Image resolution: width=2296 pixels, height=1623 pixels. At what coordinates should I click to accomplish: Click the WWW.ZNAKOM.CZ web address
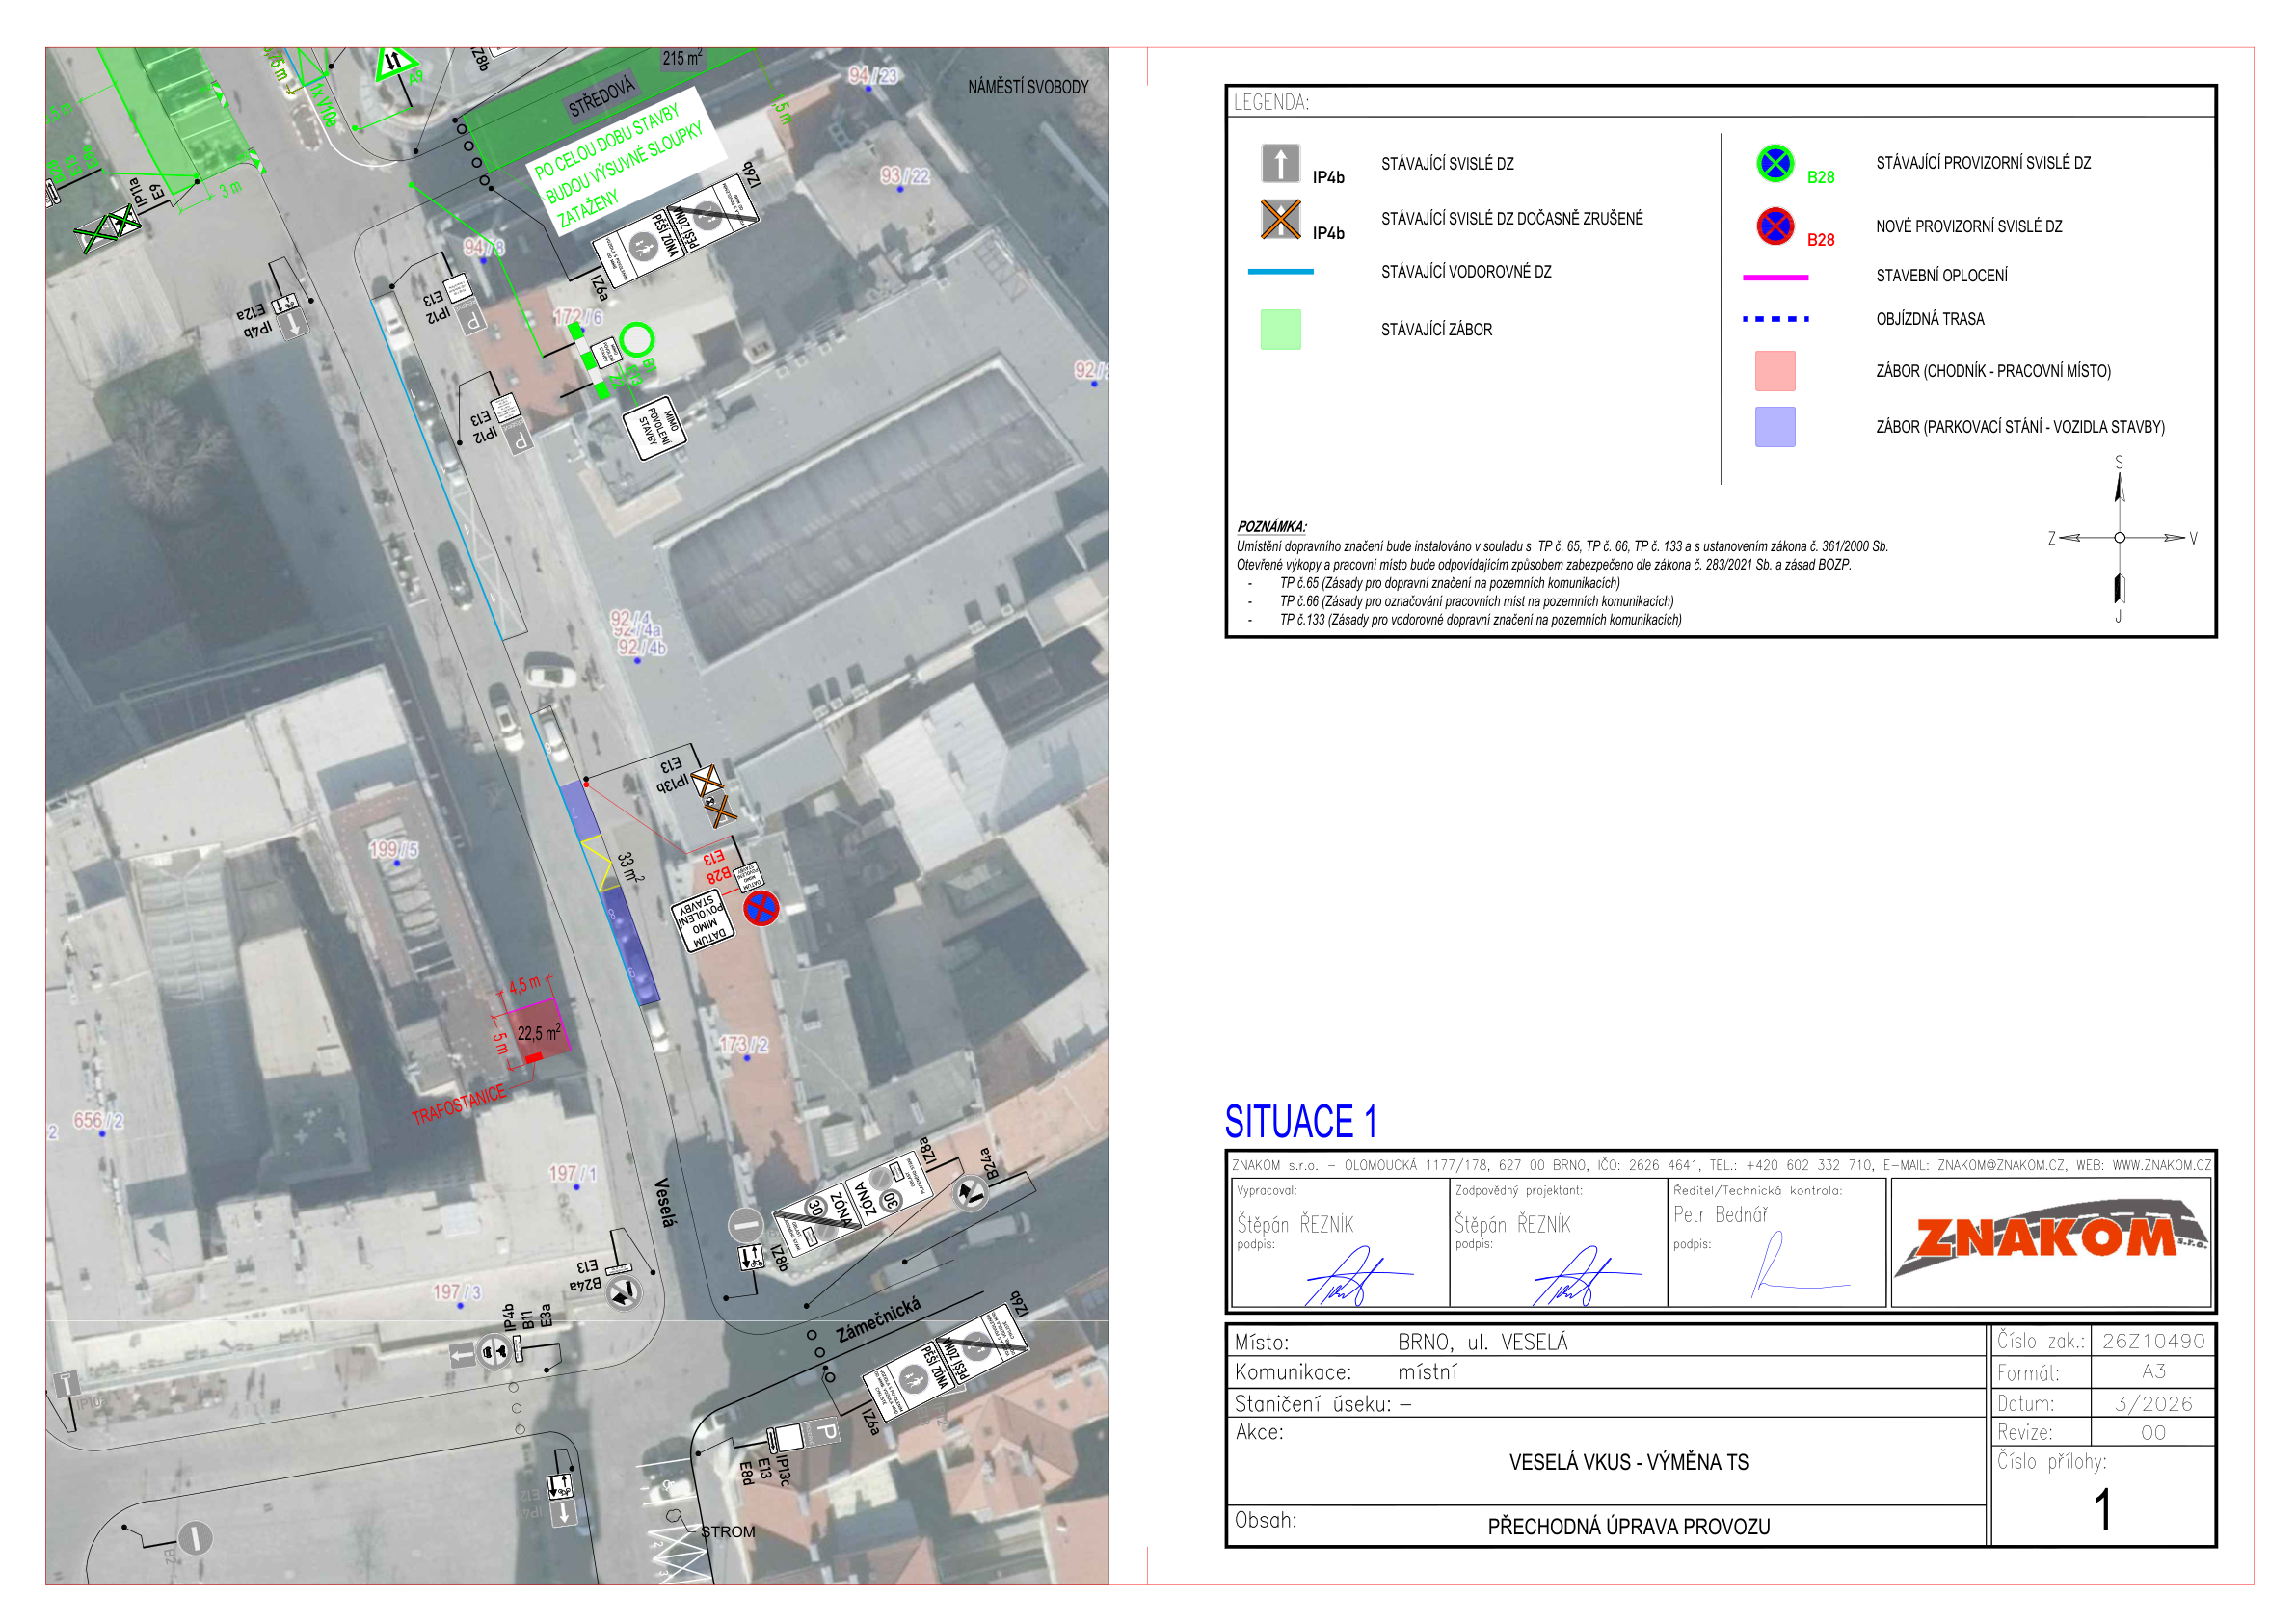click(x=2162, y=1165)
